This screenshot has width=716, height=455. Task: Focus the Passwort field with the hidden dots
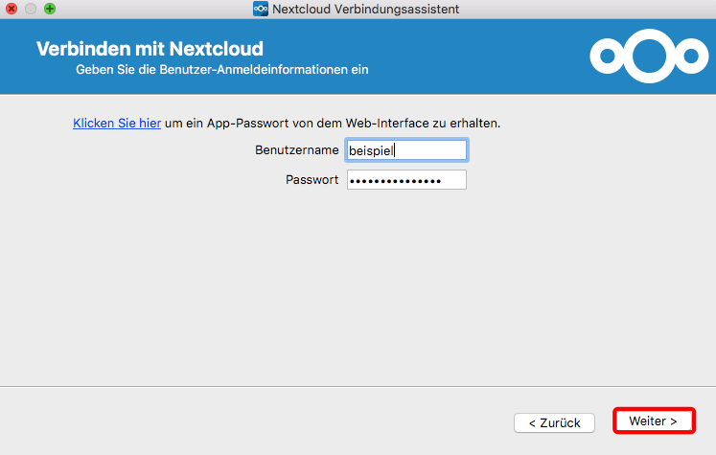(406, 180)
